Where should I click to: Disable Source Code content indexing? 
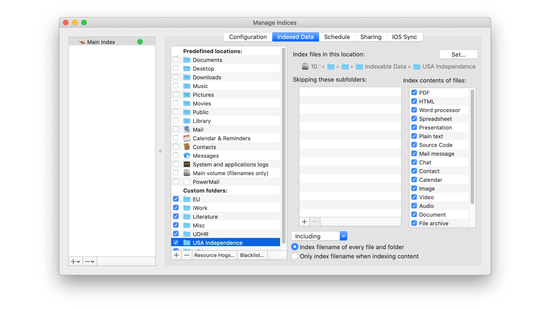click(x=414, y=145)
